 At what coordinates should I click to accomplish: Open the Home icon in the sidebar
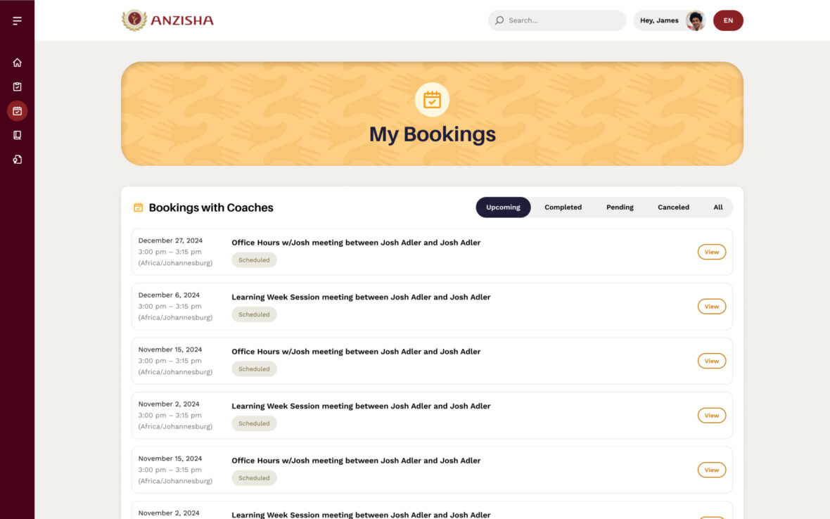[x=17, y=63]
